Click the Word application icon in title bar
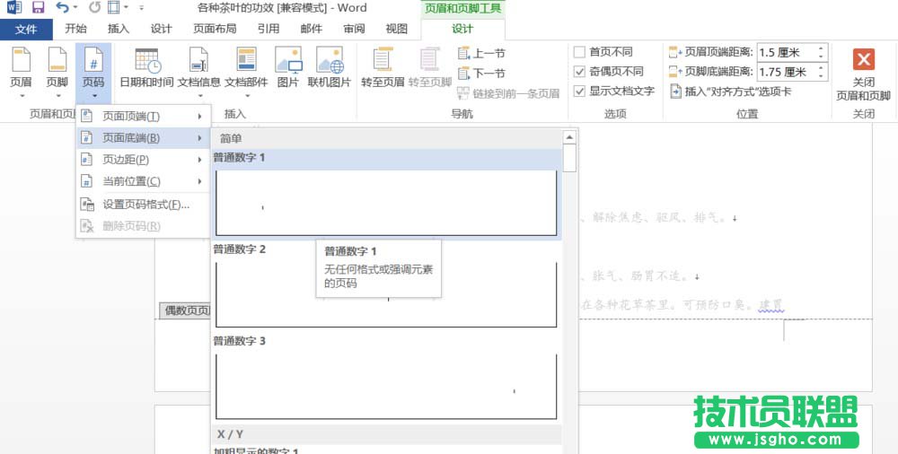Viewport: 898px width, 454px height. click(13, 7)
